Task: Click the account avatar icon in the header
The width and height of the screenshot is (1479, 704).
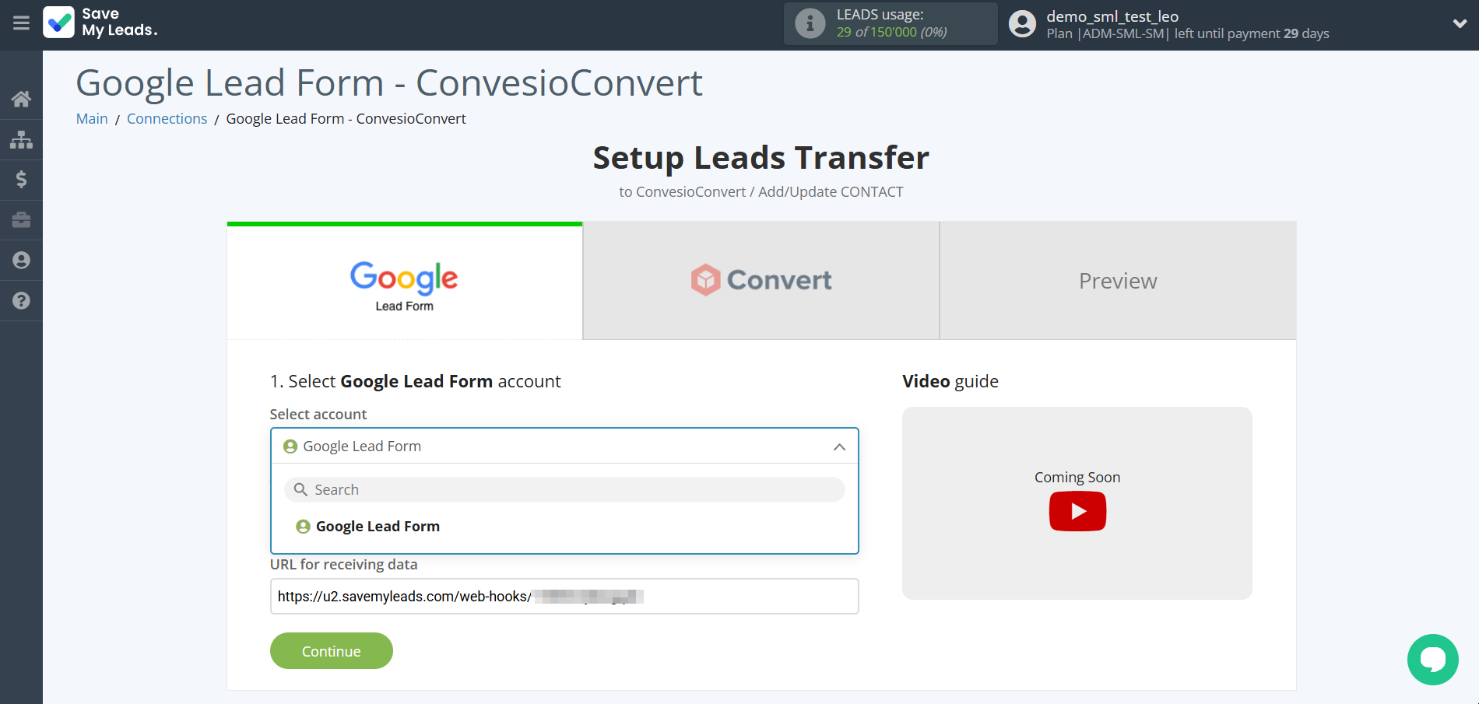Action: (1022, 23)
